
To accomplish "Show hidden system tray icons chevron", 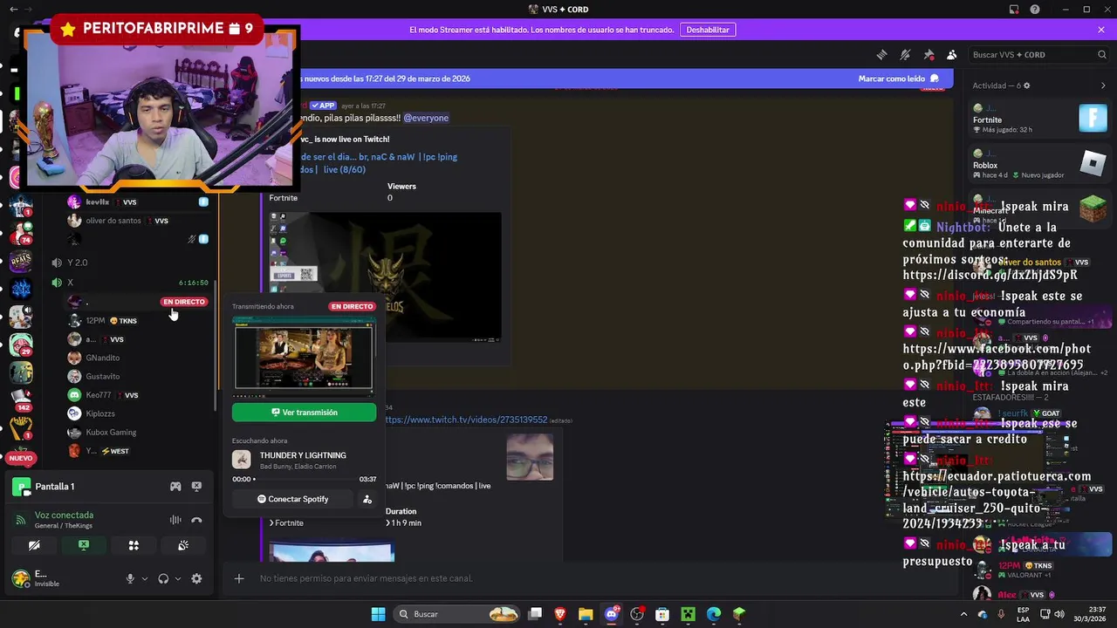I will tap(964, 614).
